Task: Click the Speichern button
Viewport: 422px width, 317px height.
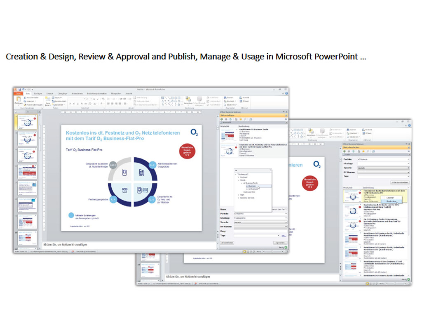Action: pyautogui.click(x=281, y=243)
